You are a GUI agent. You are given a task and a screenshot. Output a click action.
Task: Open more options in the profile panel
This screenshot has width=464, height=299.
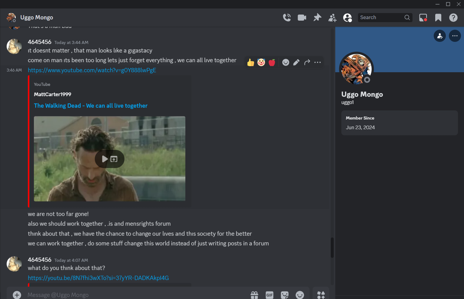tap(455, 36)
